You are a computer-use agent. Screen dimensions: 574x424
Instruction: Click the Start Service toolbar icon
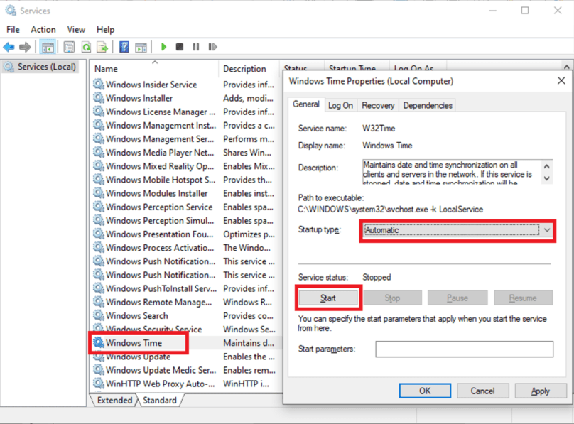[x=163, y=47]
